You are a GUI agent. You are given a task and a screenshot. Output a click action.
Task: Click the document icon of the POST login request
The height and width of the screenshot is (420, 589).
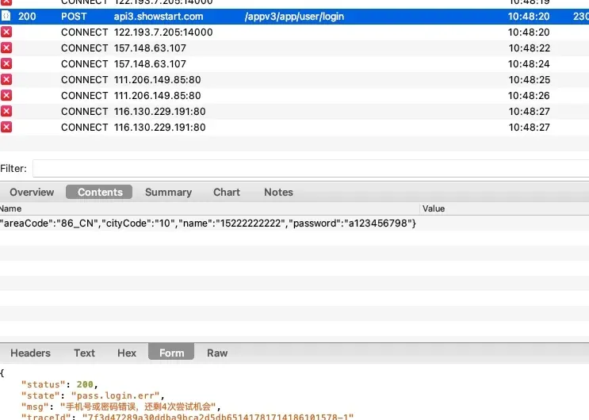pyautogui.click(x=6, y=16)
